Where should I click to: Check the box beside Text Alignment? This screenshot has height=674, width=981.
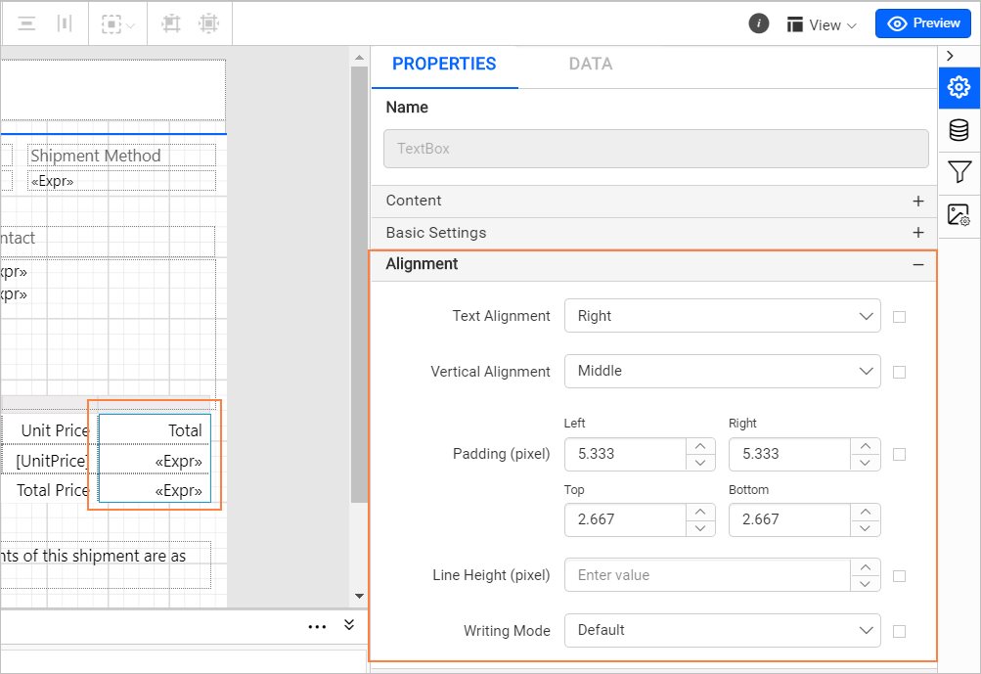point(899,316)
